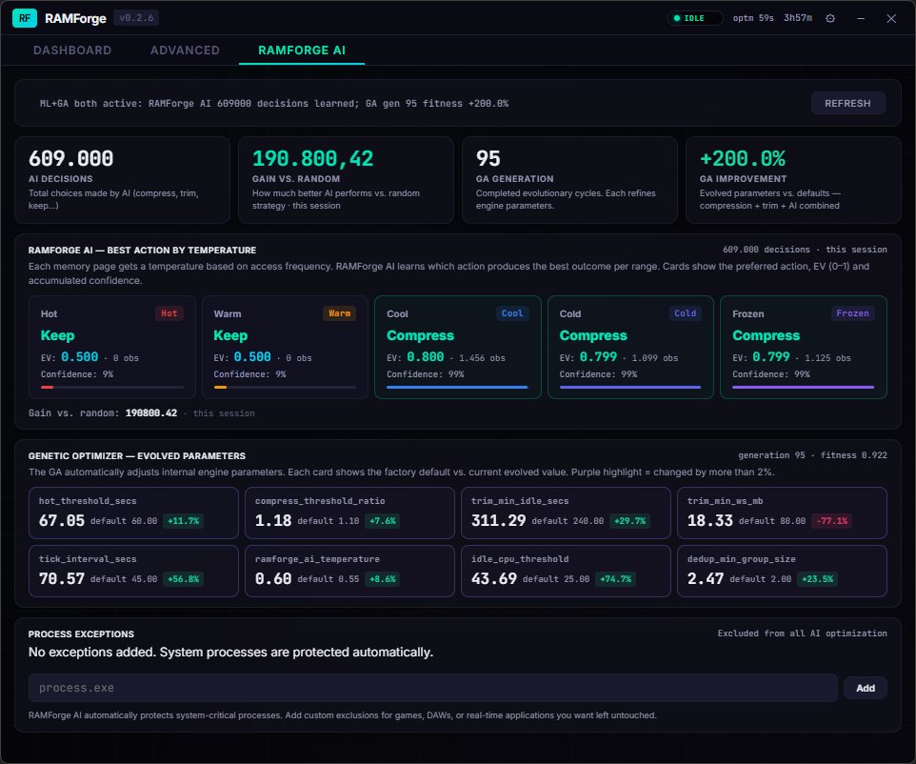The width and height of the screenshot is (916, 764).
Task: Click the 95 GA Generation value
Action: (488, 158)
